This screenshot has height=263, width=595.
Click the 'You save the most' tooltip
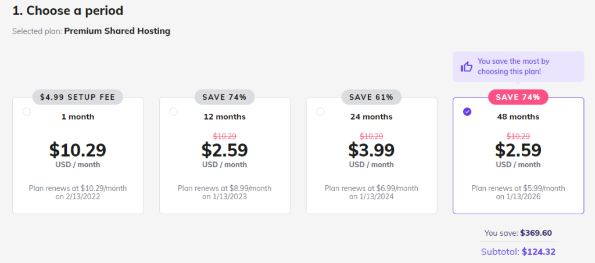pos(518,67)
